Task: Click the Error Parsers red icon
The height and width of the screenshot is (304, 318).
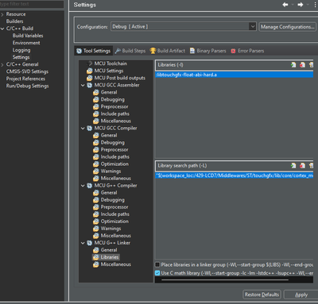Action: (x=233, y=51)
